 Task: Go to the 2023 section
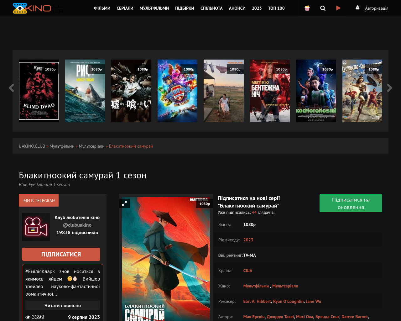[x=257, y=8]
